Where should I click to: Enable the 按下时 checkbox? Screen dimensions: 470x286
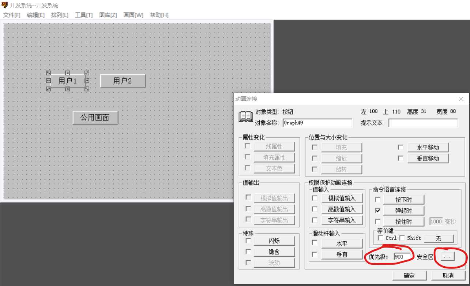(x=378, y=200)
